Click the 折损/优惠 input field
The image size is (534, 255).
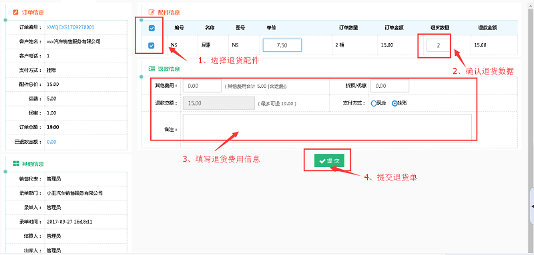pos(390,86)
